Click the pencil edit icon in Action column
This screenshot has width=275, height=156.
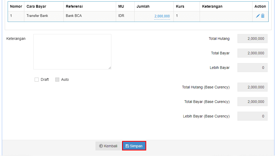pos(258,16)
